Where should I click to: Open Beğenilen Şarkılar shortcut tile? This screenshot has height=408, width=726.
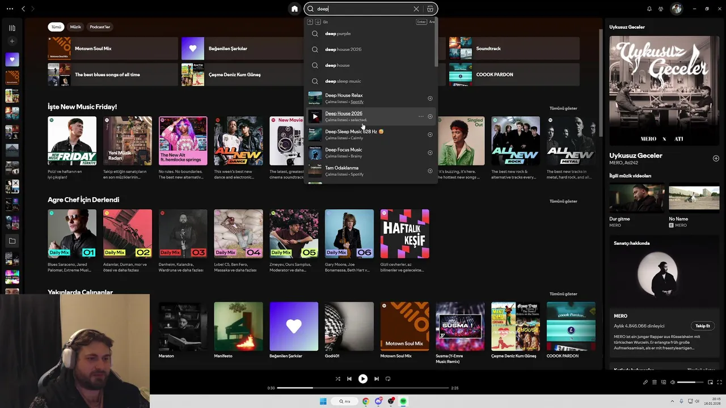point(243,49)
